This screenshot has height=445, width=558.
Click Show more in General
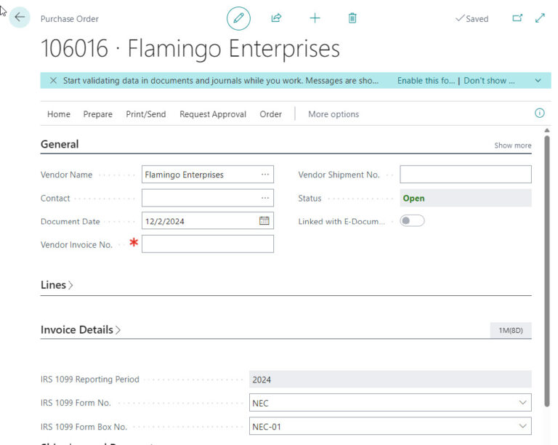[513, 145]
